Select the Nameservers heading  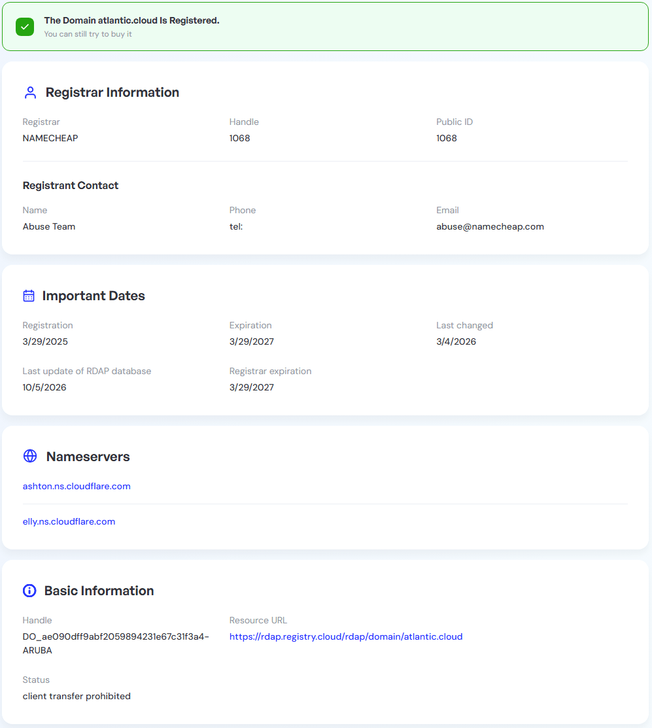[x=88, y=457]
